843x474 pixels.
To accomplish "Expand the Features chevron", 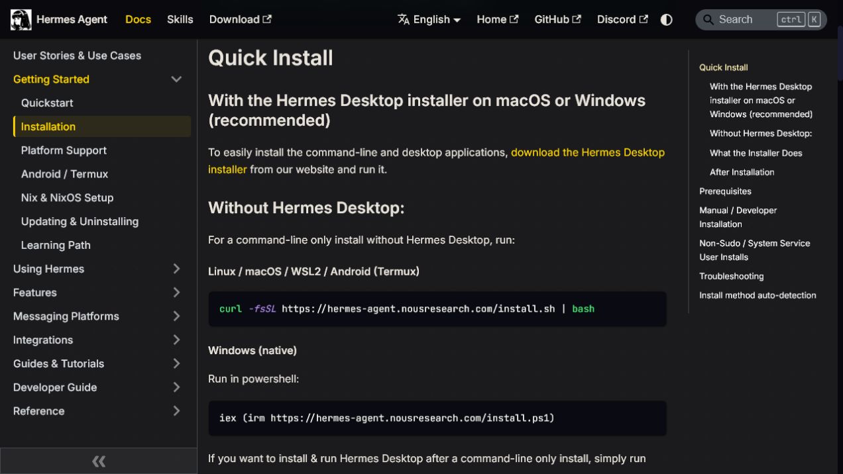I will 176,293.
